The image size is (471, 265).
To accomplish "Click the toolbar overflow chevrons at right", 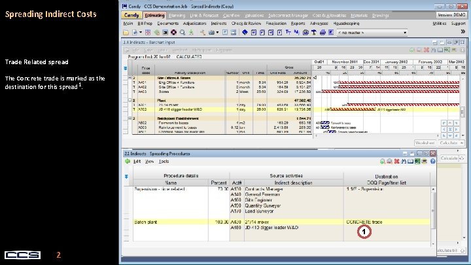I will point(463,31).
